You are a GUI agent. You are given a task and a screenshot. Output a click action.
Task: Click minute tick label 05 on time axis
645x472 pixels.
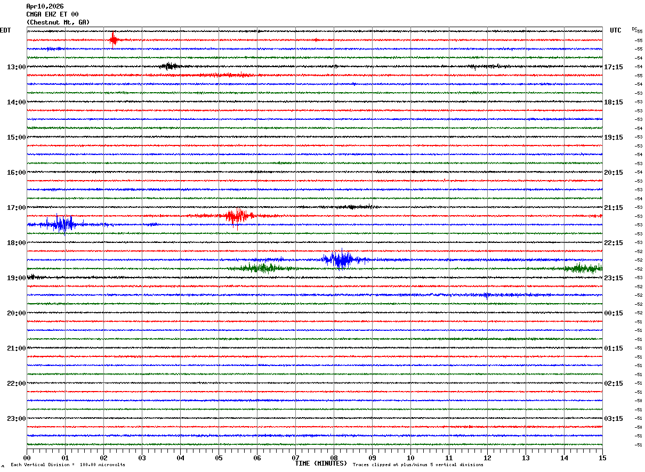click(219, 458)
